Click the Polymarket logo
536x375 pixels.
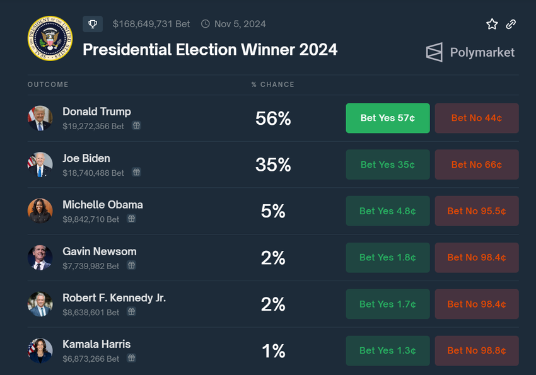[470, 52]
